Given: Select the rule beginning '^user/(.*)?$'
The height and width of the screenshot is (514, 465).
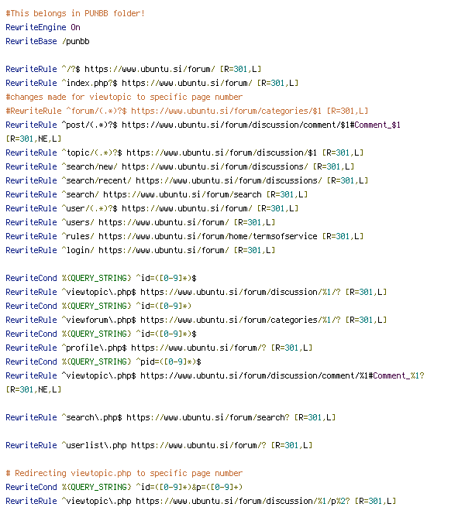Looking at the screenshot, I should point(152,208).
